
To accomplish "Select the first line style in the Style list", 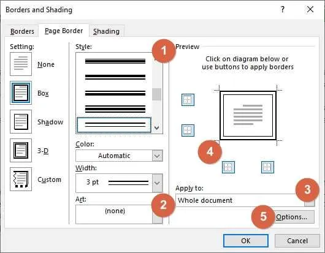I will click(x=115, y=61).
